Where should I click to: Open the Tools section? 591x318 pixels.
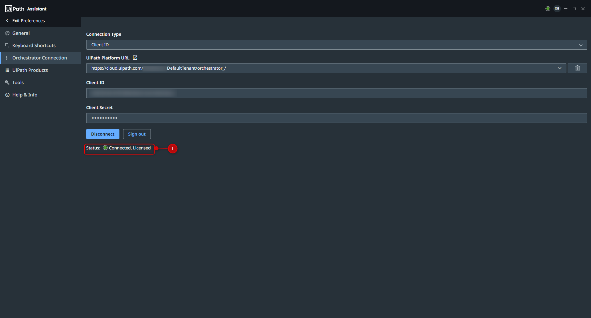pyautogui.click(x=41, y=83)
